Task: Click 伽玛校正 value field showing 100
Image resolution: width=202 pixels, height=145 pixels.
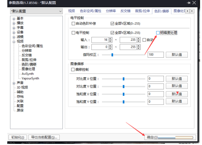Action: point(156,55)
